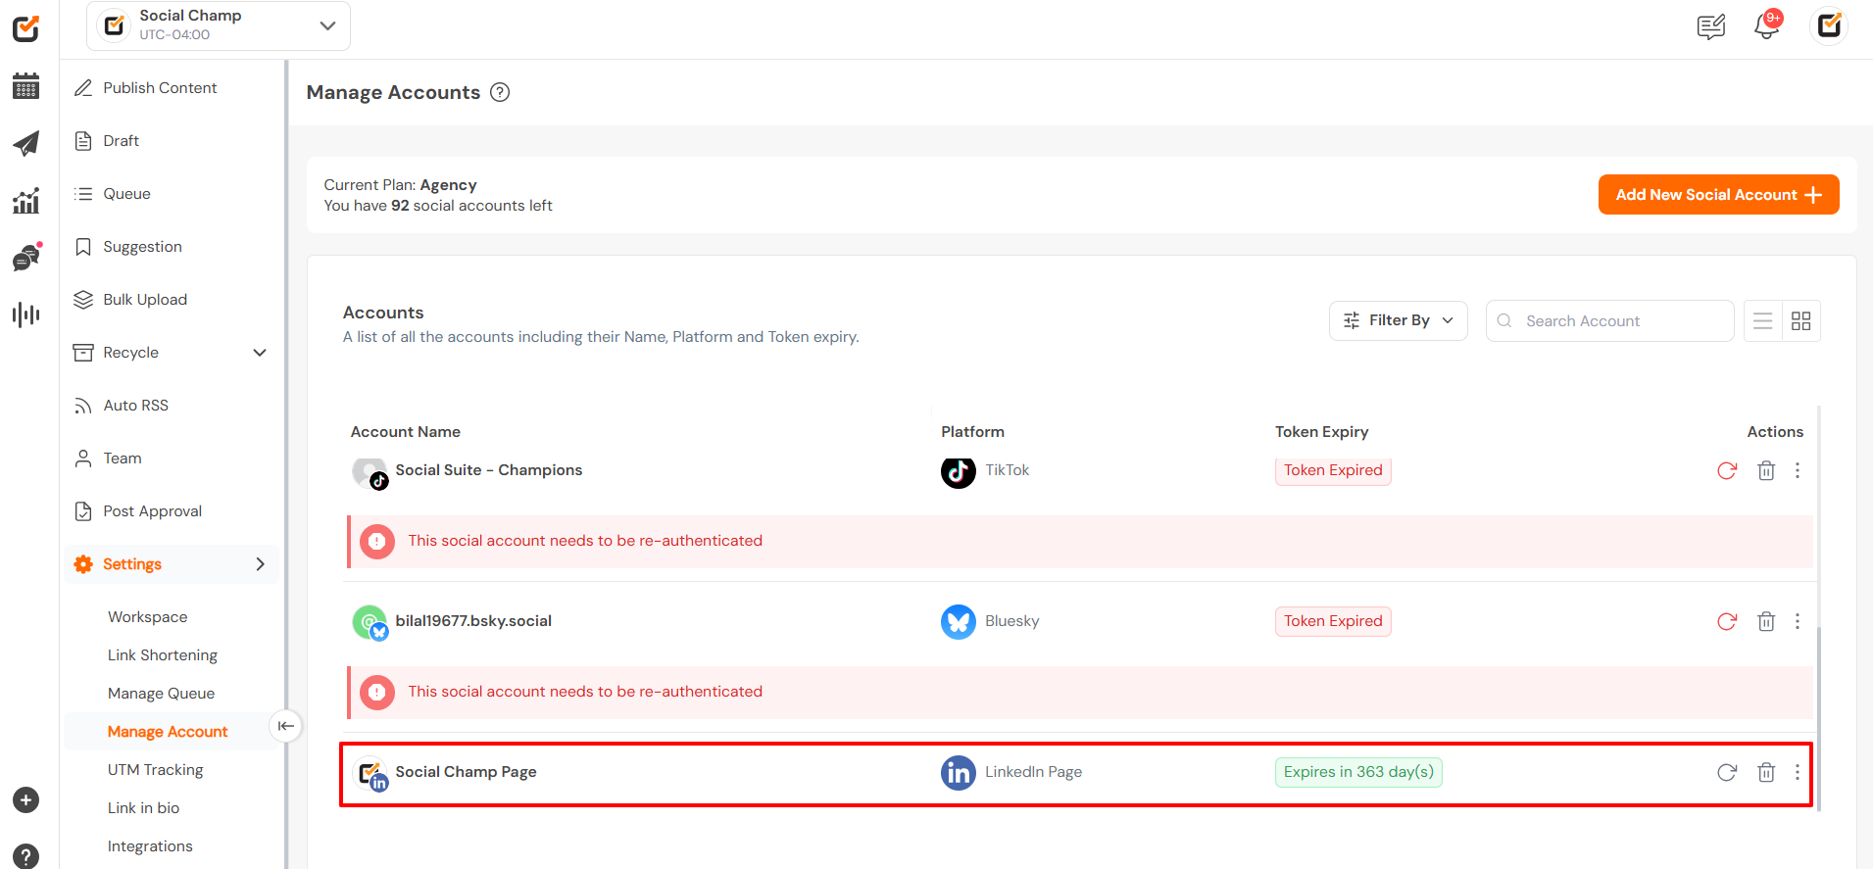
Task: Open the Draft section
Action: pos(122,141)
